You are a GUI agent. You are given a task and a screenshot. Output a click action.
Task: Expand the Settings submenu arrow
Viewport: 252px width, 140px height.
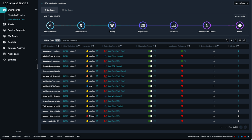36,60
